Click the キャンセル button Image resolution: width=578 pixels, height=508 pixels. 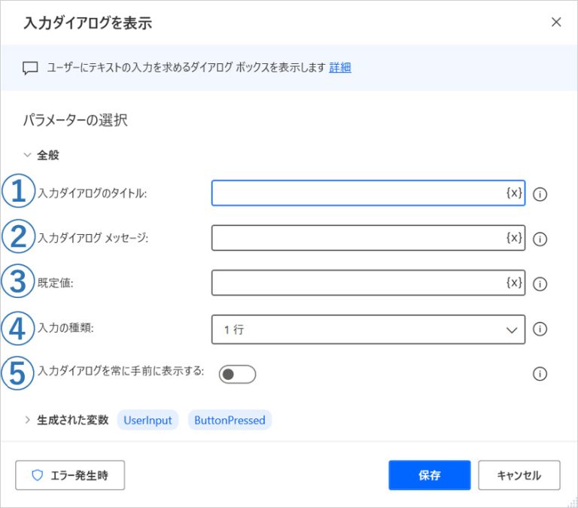[x=519, y=476]
